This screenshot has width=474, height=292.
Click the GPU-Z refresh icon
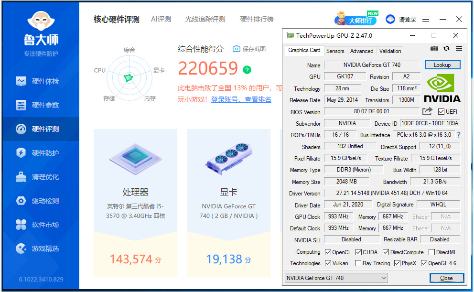coord(446,48)
